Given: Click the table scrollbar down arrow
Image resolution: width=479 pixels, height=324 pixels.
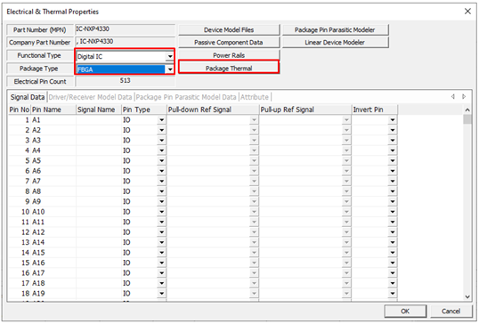Looking at the screenshot, I should pyautogui.click(x=467, y=296).
